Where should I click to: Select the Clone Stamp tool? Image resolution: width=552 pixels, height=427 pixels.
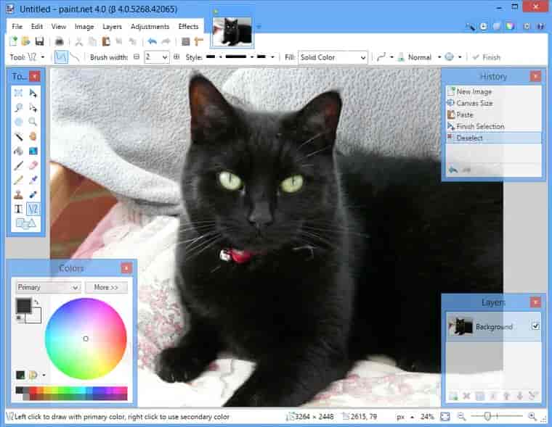[18, 194]
